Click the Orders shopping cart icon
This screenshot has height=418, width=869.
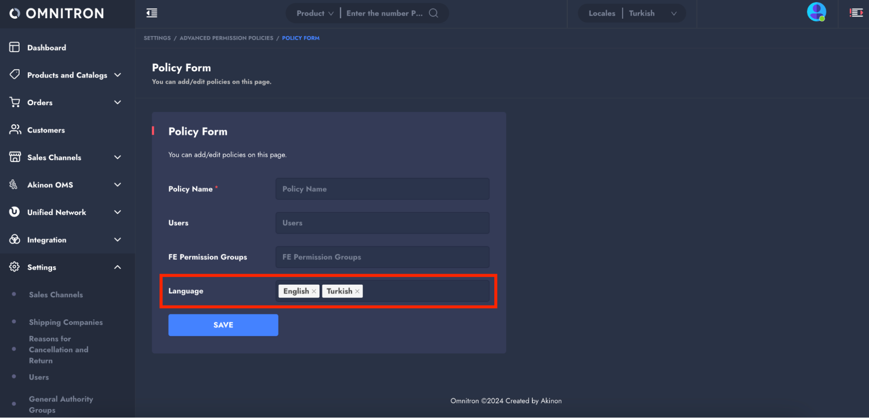[x=15, y=102]
